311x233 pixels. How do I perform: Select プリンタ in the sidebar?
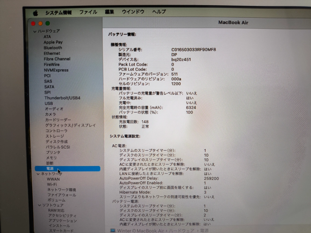coord(53,152)
